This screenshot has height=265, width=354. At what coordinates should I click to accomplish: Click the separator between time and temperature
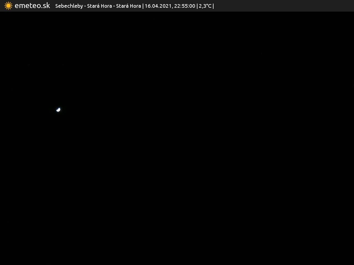197,6
